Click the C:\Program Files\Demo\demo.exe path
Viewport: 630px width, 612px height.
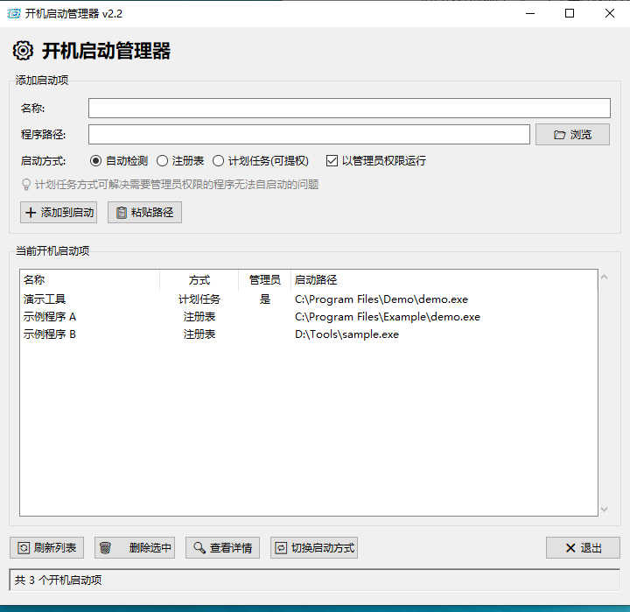381,299
